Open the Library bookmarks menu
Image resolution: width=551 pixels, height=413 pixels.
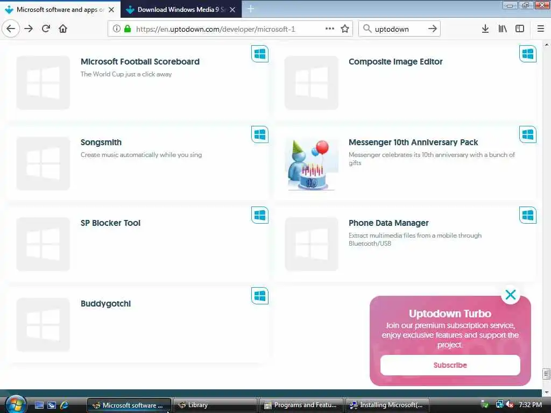click(503, 29)
